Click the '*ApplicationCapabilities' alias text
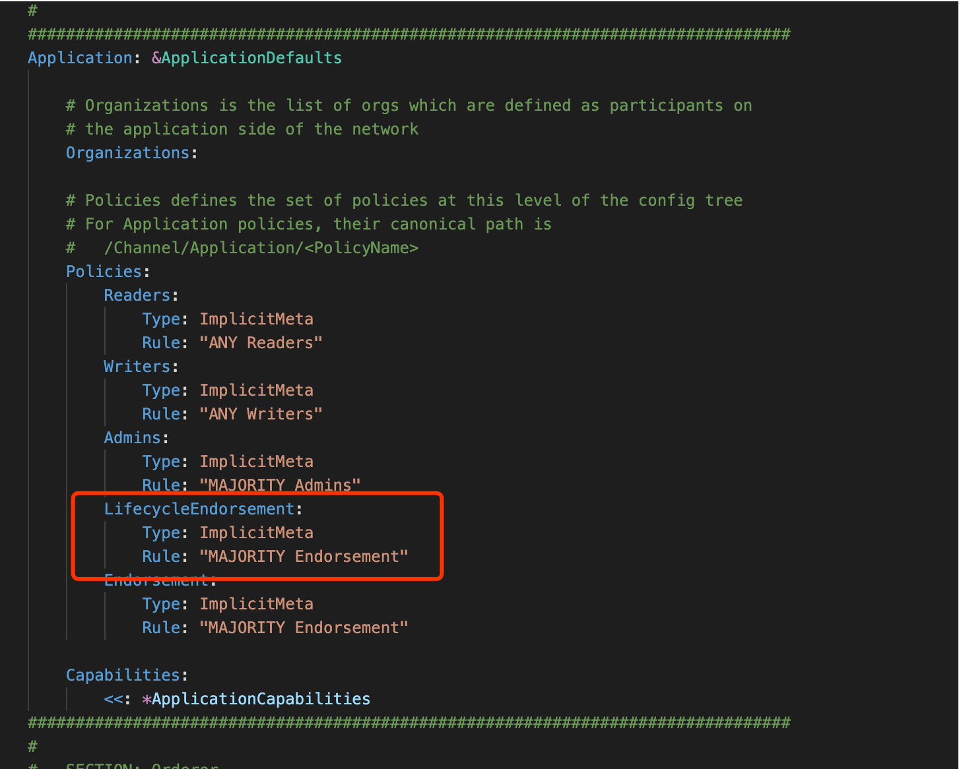The image size is (961, 769). tap(256, 699)
